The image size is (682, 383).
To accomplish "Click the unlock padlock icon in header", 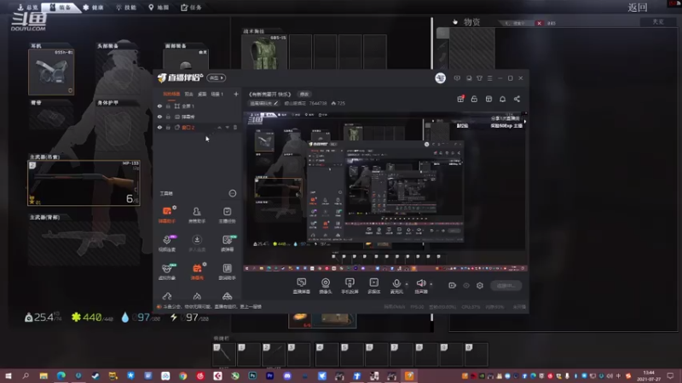I will tap(474, 99).
